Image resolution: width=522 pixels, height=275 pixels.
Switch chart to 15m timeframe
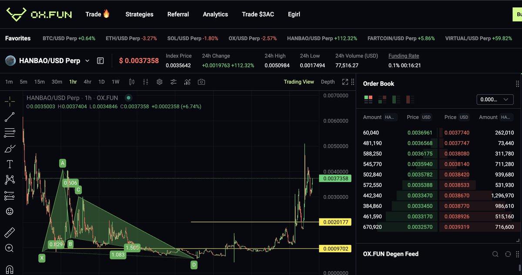39,82
